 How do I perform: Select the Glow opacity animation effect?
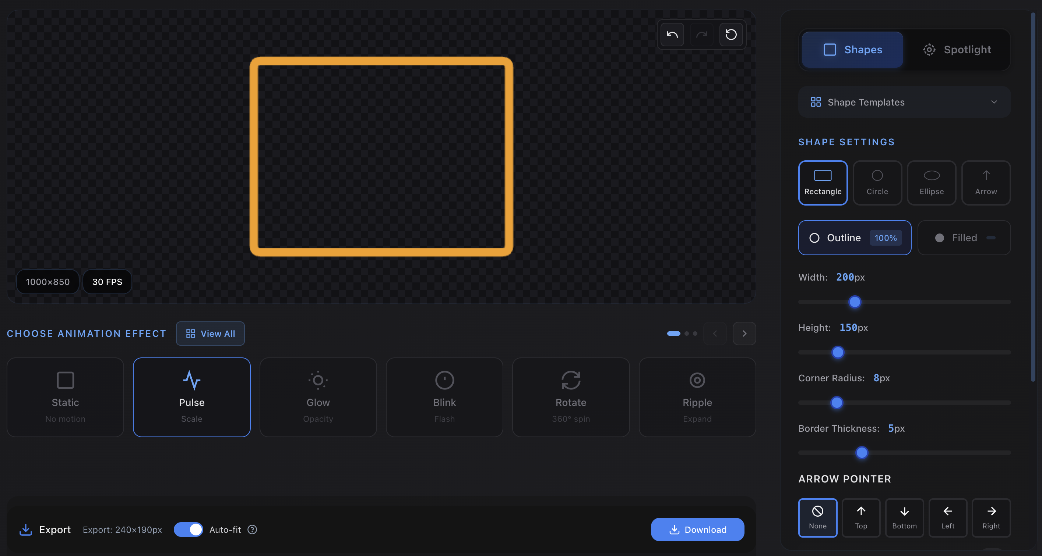(x=318, y=397)
